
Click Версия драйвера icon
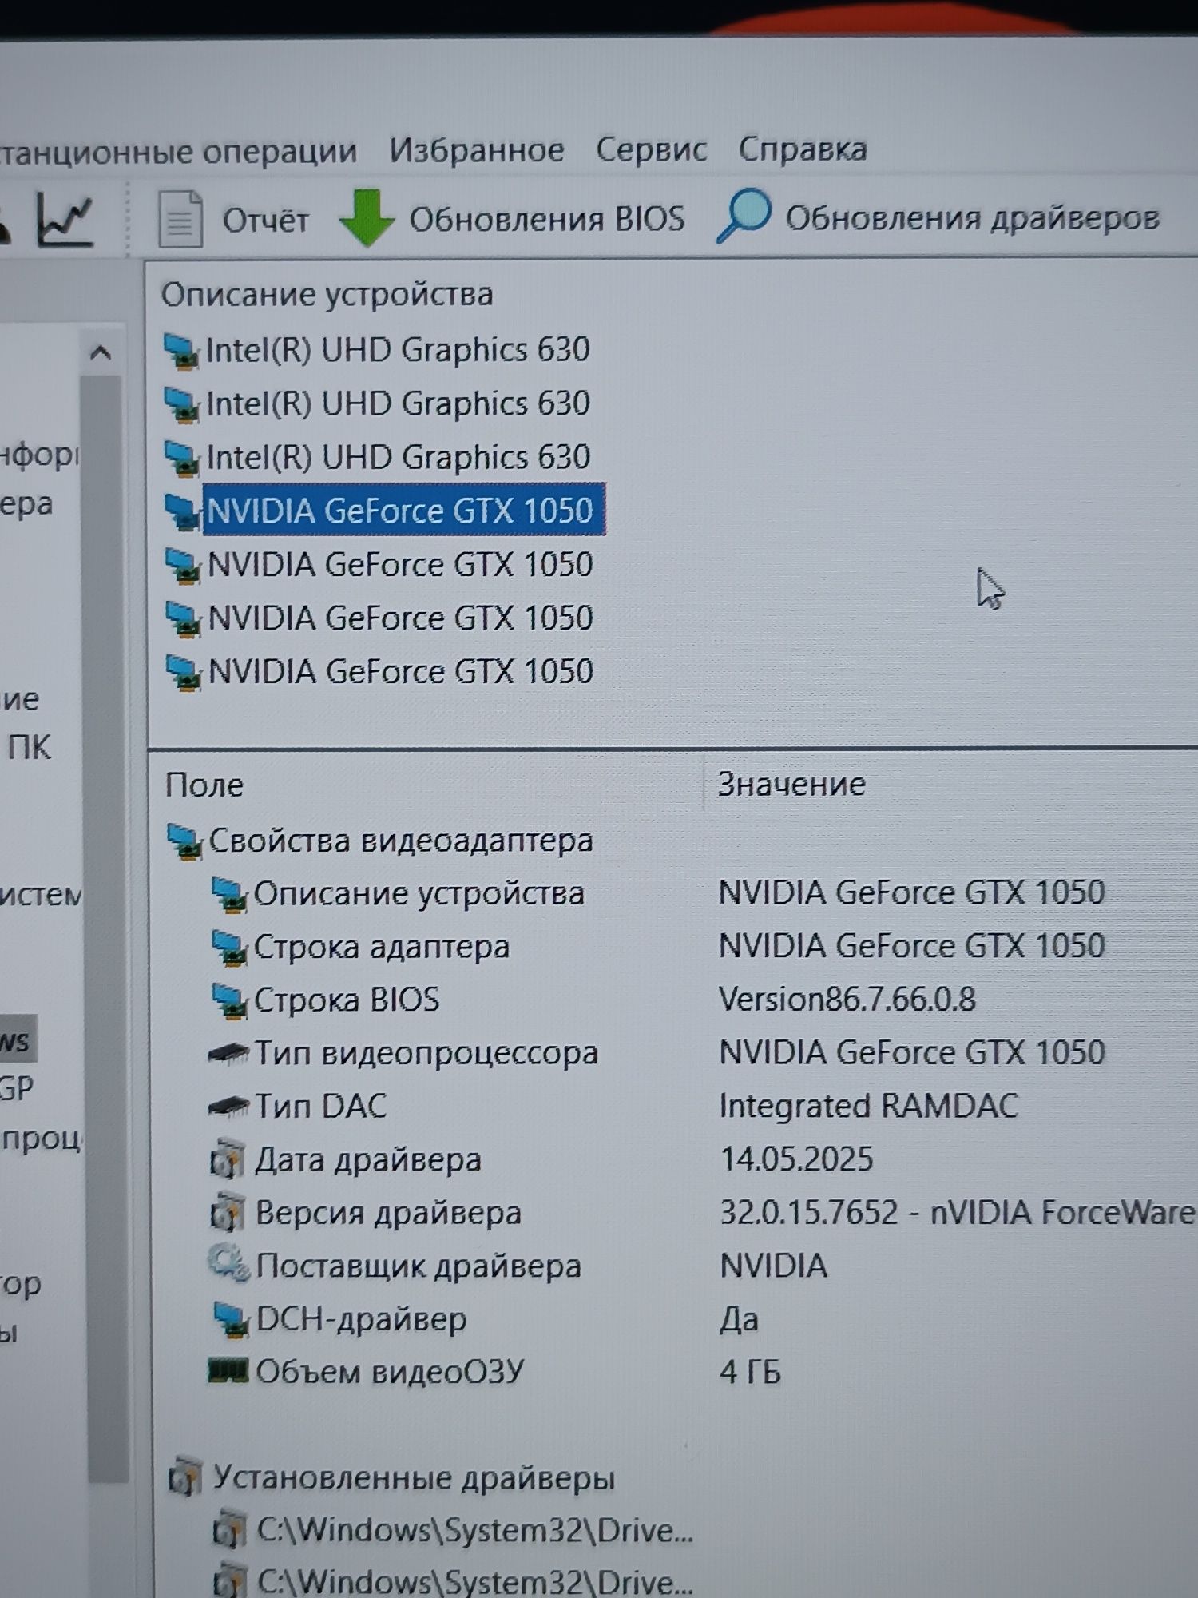click(227, 1214)
